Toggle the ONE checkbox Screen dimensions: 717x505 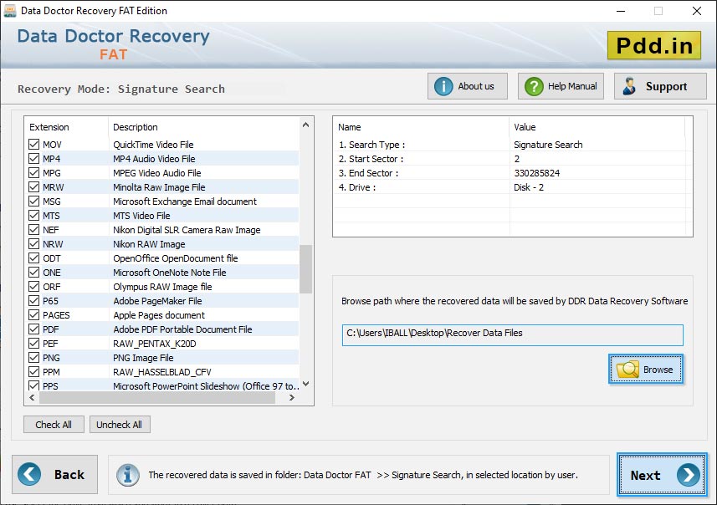pyautogui.click(x=33, y=272)
